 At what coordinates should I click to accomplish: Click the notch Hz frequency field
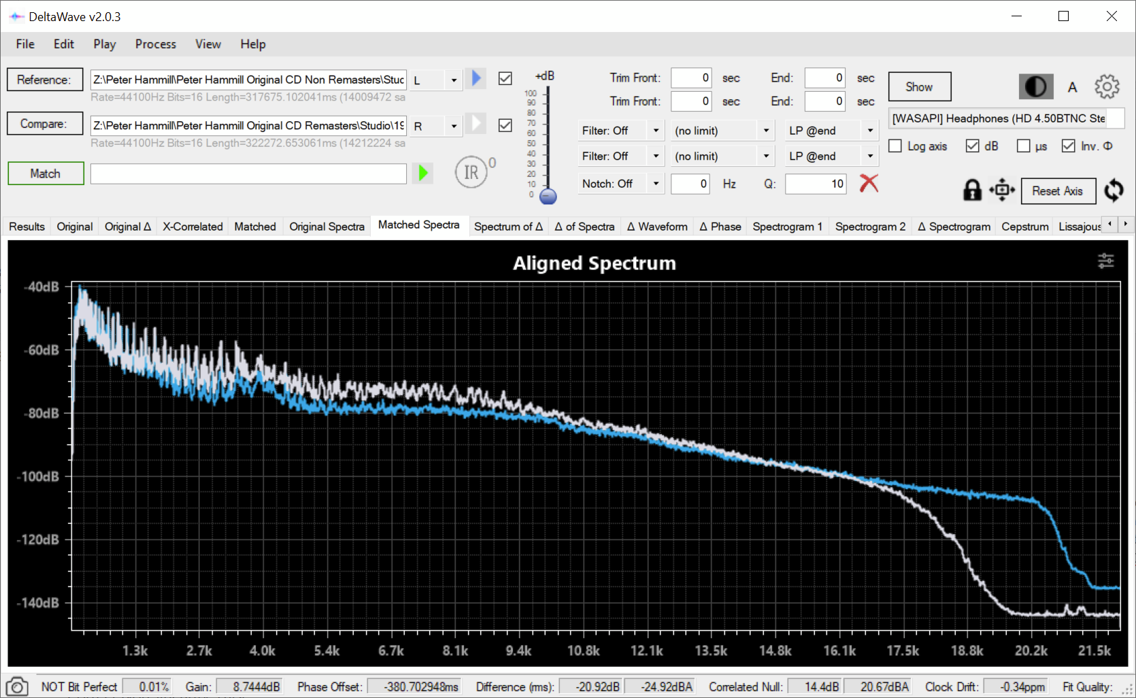tap(690, 184)
